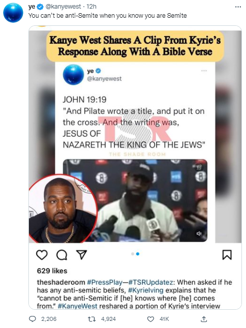Tap the Instagram heart like icon
Screen dimensions: 246x328
click(x=42, y=255)
